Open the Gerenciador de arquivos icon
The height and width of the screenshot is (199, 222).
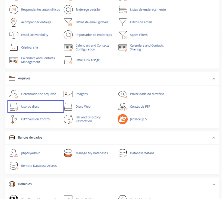click(14, 94)
